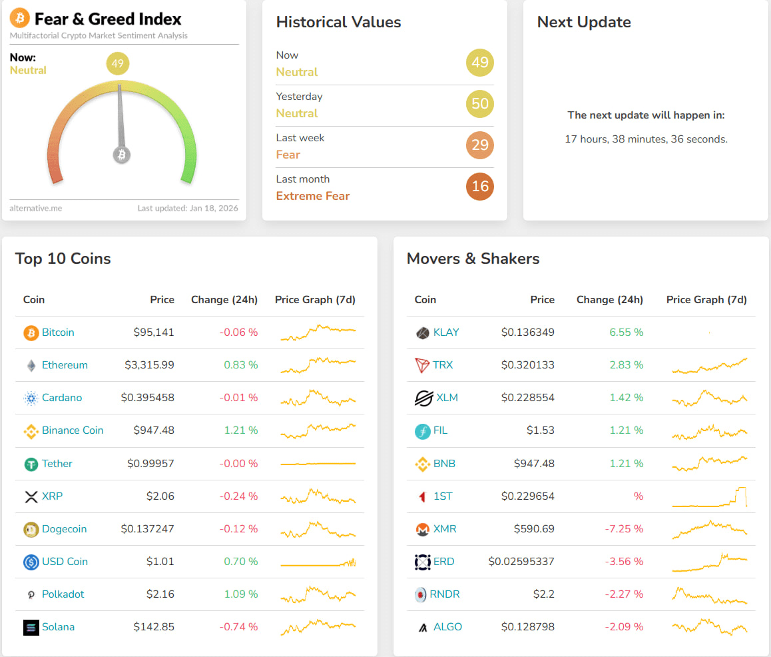Click the 'Extreme Fear' label under Last month
Screen dimensions: 771x657
[x=313, y=196]
